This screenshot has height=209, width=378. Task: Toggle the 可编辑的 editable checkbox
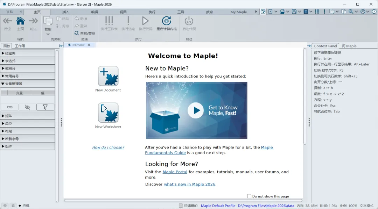(181, 206)
